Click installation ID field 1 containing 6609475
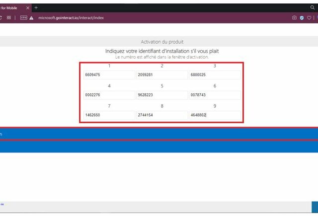Image resolution: width=318 pixels, height=216 pixels. pyautogui.click(x=109, y=75)
